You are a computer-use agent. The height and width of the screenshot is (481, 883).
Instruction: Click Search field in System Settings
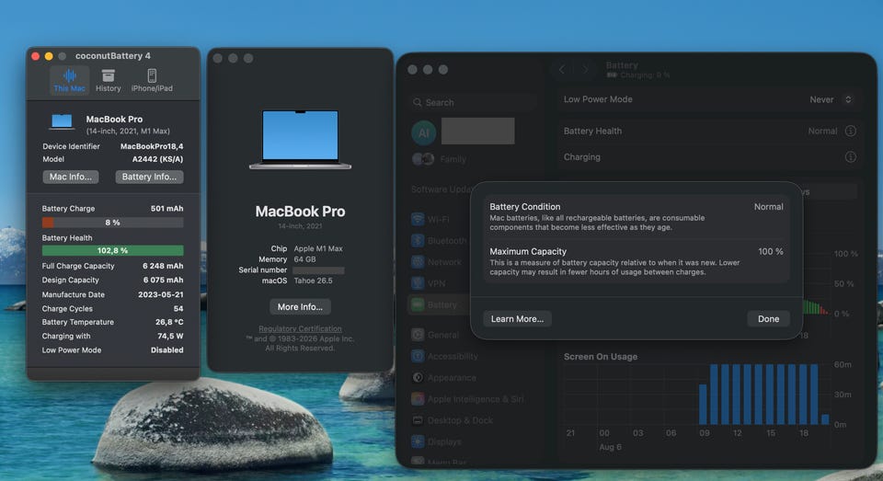[472, 102]
